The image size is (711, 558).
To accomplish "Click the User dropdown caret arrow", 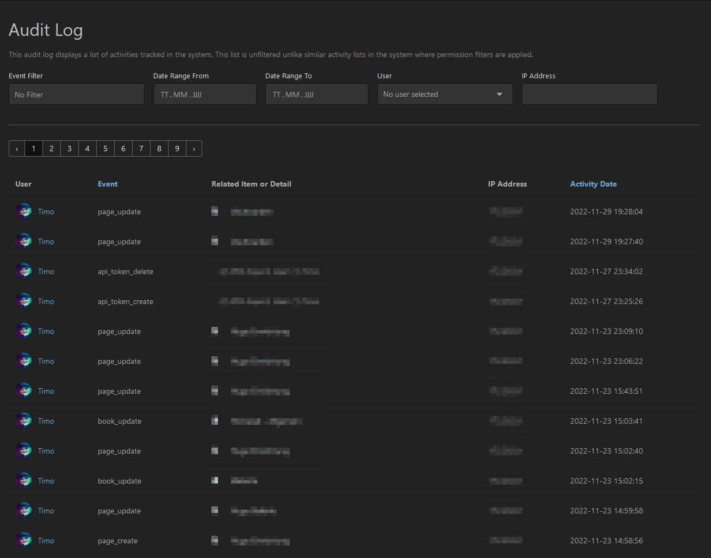I will tap(500, 94).
